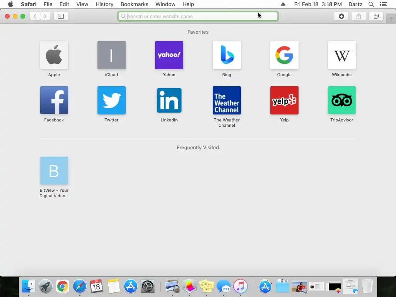This screenshot has height=297, width=396.
Task: Focus the search or website address field
Action: pyautogui.click(x=198, y=16)
